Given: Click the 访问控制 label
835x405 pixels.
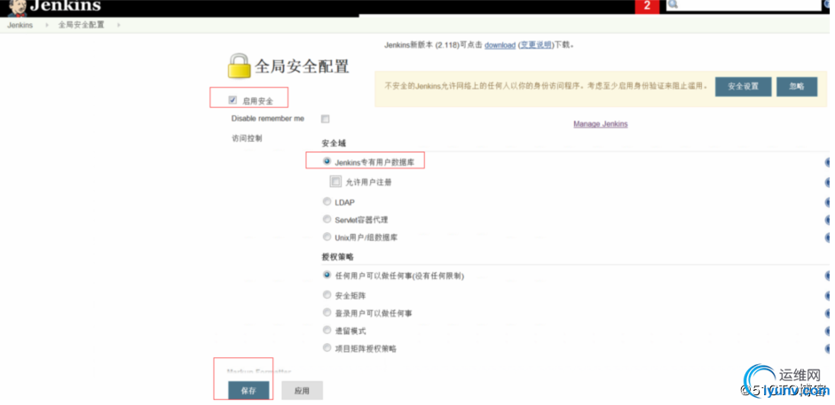Looking at the screenshot, I should coord(247,138).
